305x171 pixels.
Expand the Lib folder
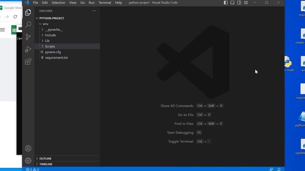[x=42, y=41]
